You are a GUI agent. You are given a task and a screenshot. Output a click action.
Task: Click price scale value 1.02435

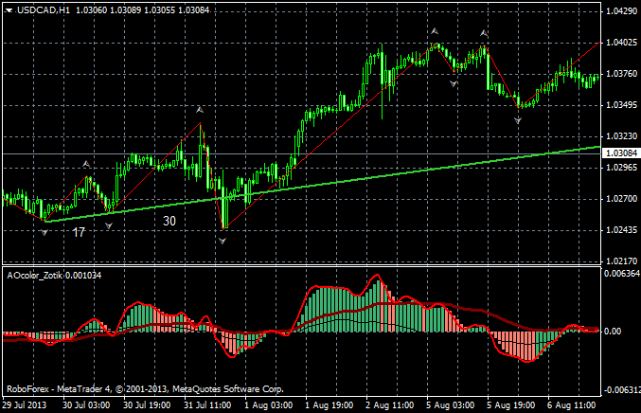622,230
